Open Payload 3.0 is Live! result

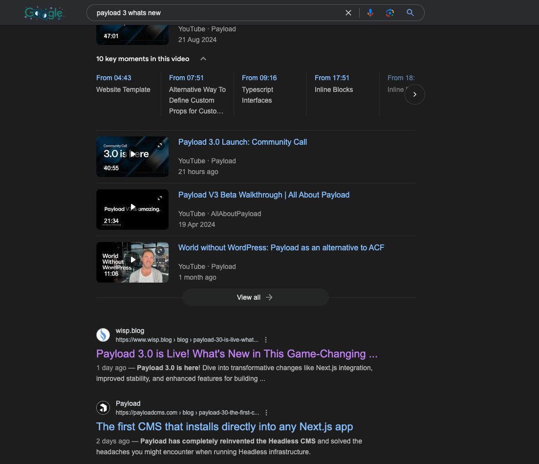coord(237,354)
